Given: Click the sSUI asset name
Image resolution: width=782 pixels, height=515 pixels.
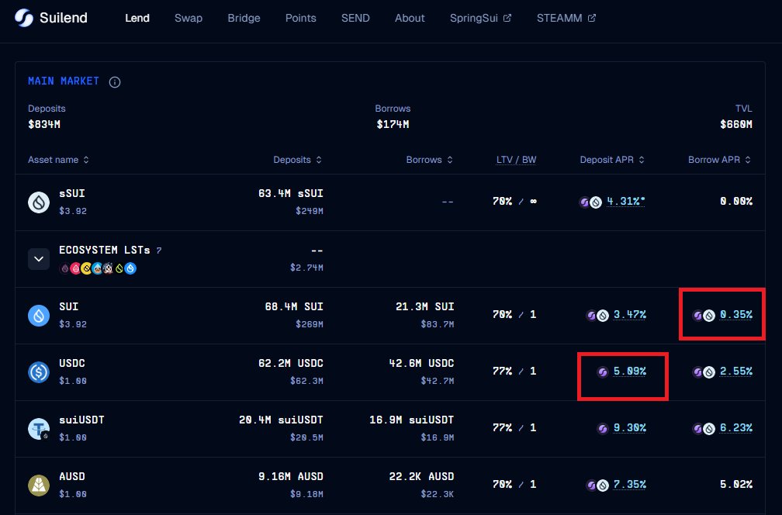Looking at the screenshot, I should (72, 193).
